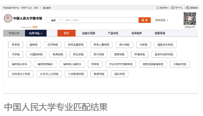Open the 馆藏资源 tab
Viewport: 203px width, 116px height.
pos(160,33)
